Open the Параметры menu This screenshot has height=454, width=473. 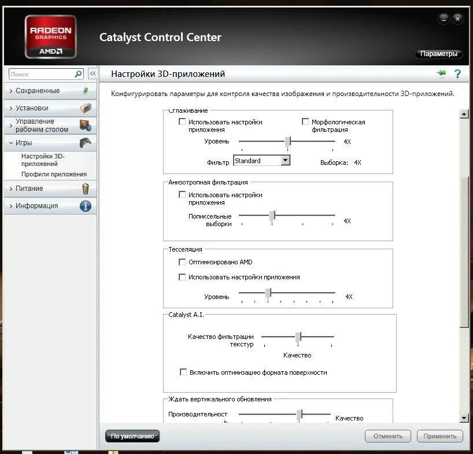pos(439,54)
